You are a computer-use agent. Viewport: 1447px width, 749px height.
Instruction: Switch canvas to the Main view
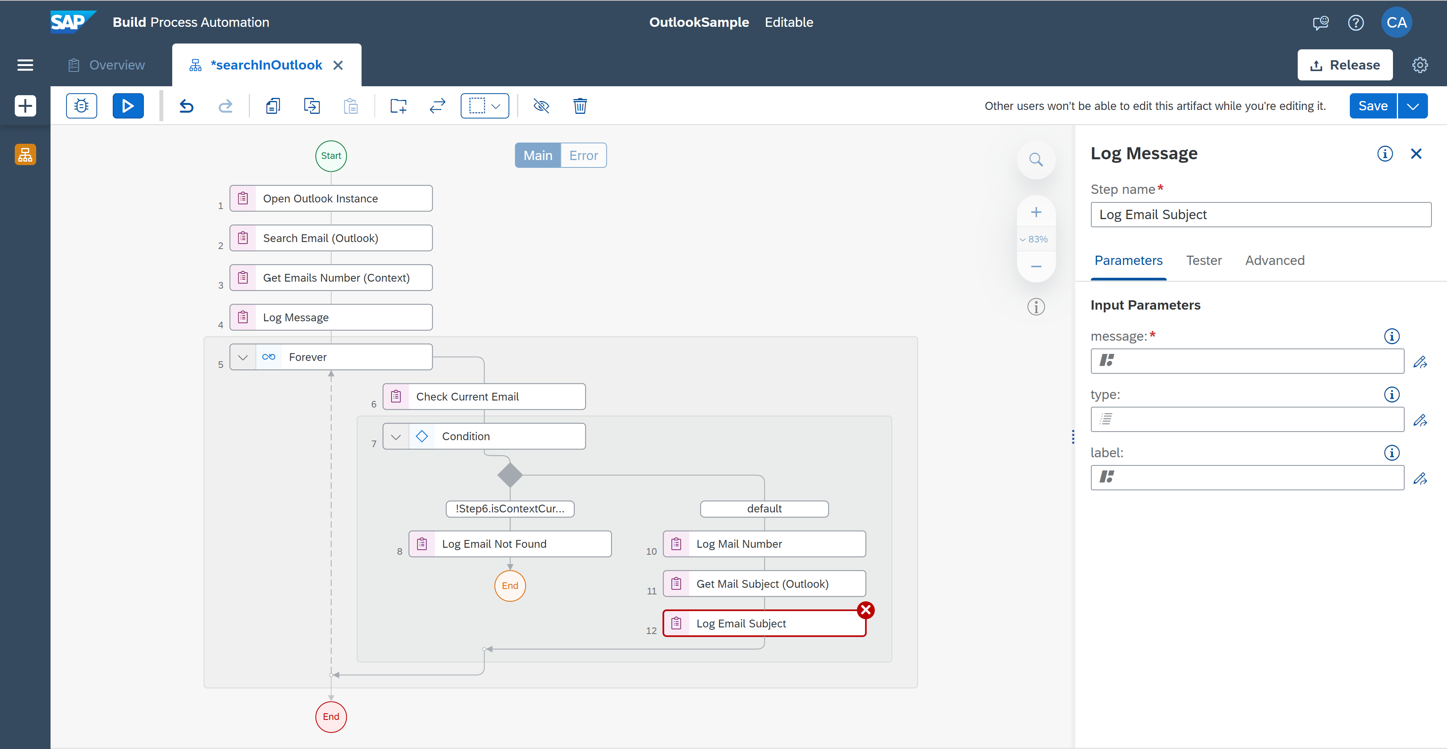pos(538,155)
